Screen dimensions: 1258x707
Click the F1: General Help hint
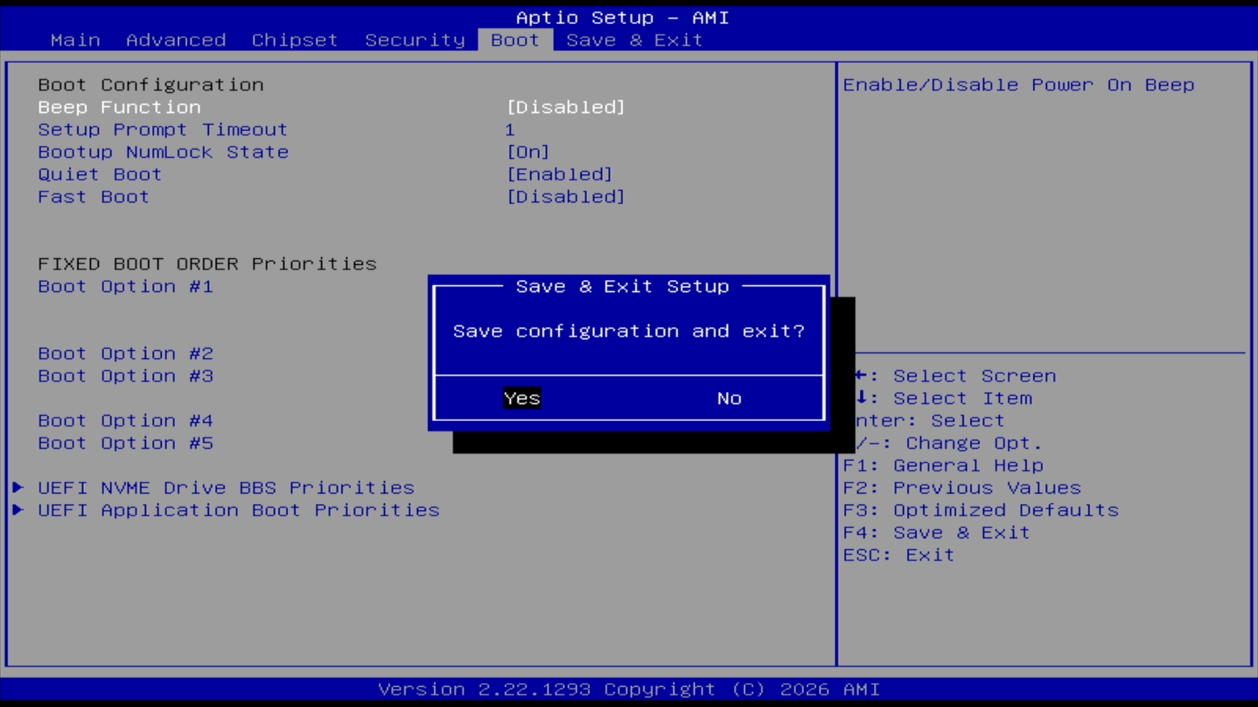(x=943, y=465)
